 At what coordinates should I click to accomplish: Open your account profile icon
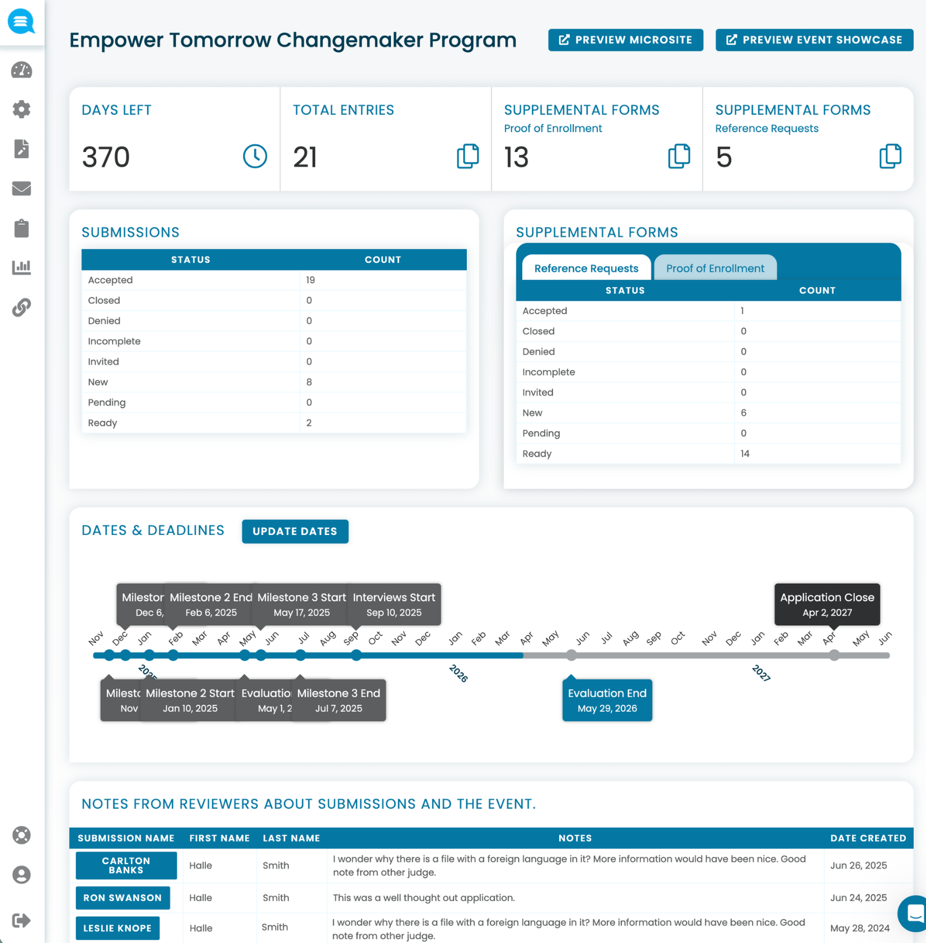pos(21,875)
